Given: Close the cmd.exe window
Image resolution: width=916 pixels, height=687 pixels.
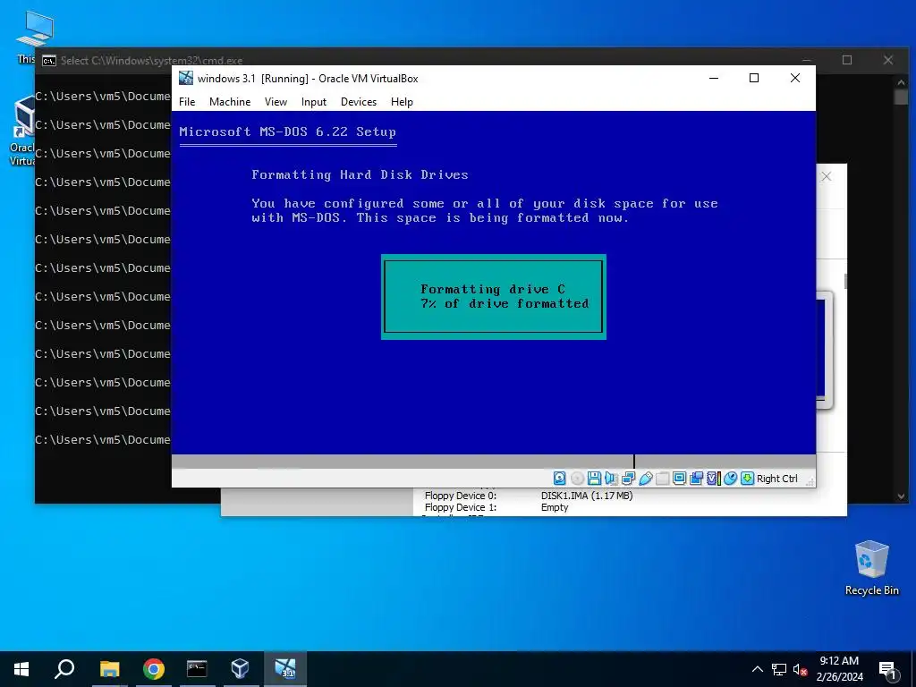Looking at the screenshot, I should tap(888, 60).
